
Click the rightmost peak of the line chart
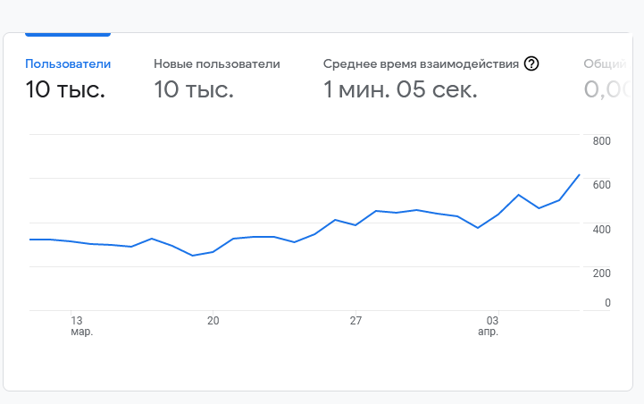click(x=580, y=174)
